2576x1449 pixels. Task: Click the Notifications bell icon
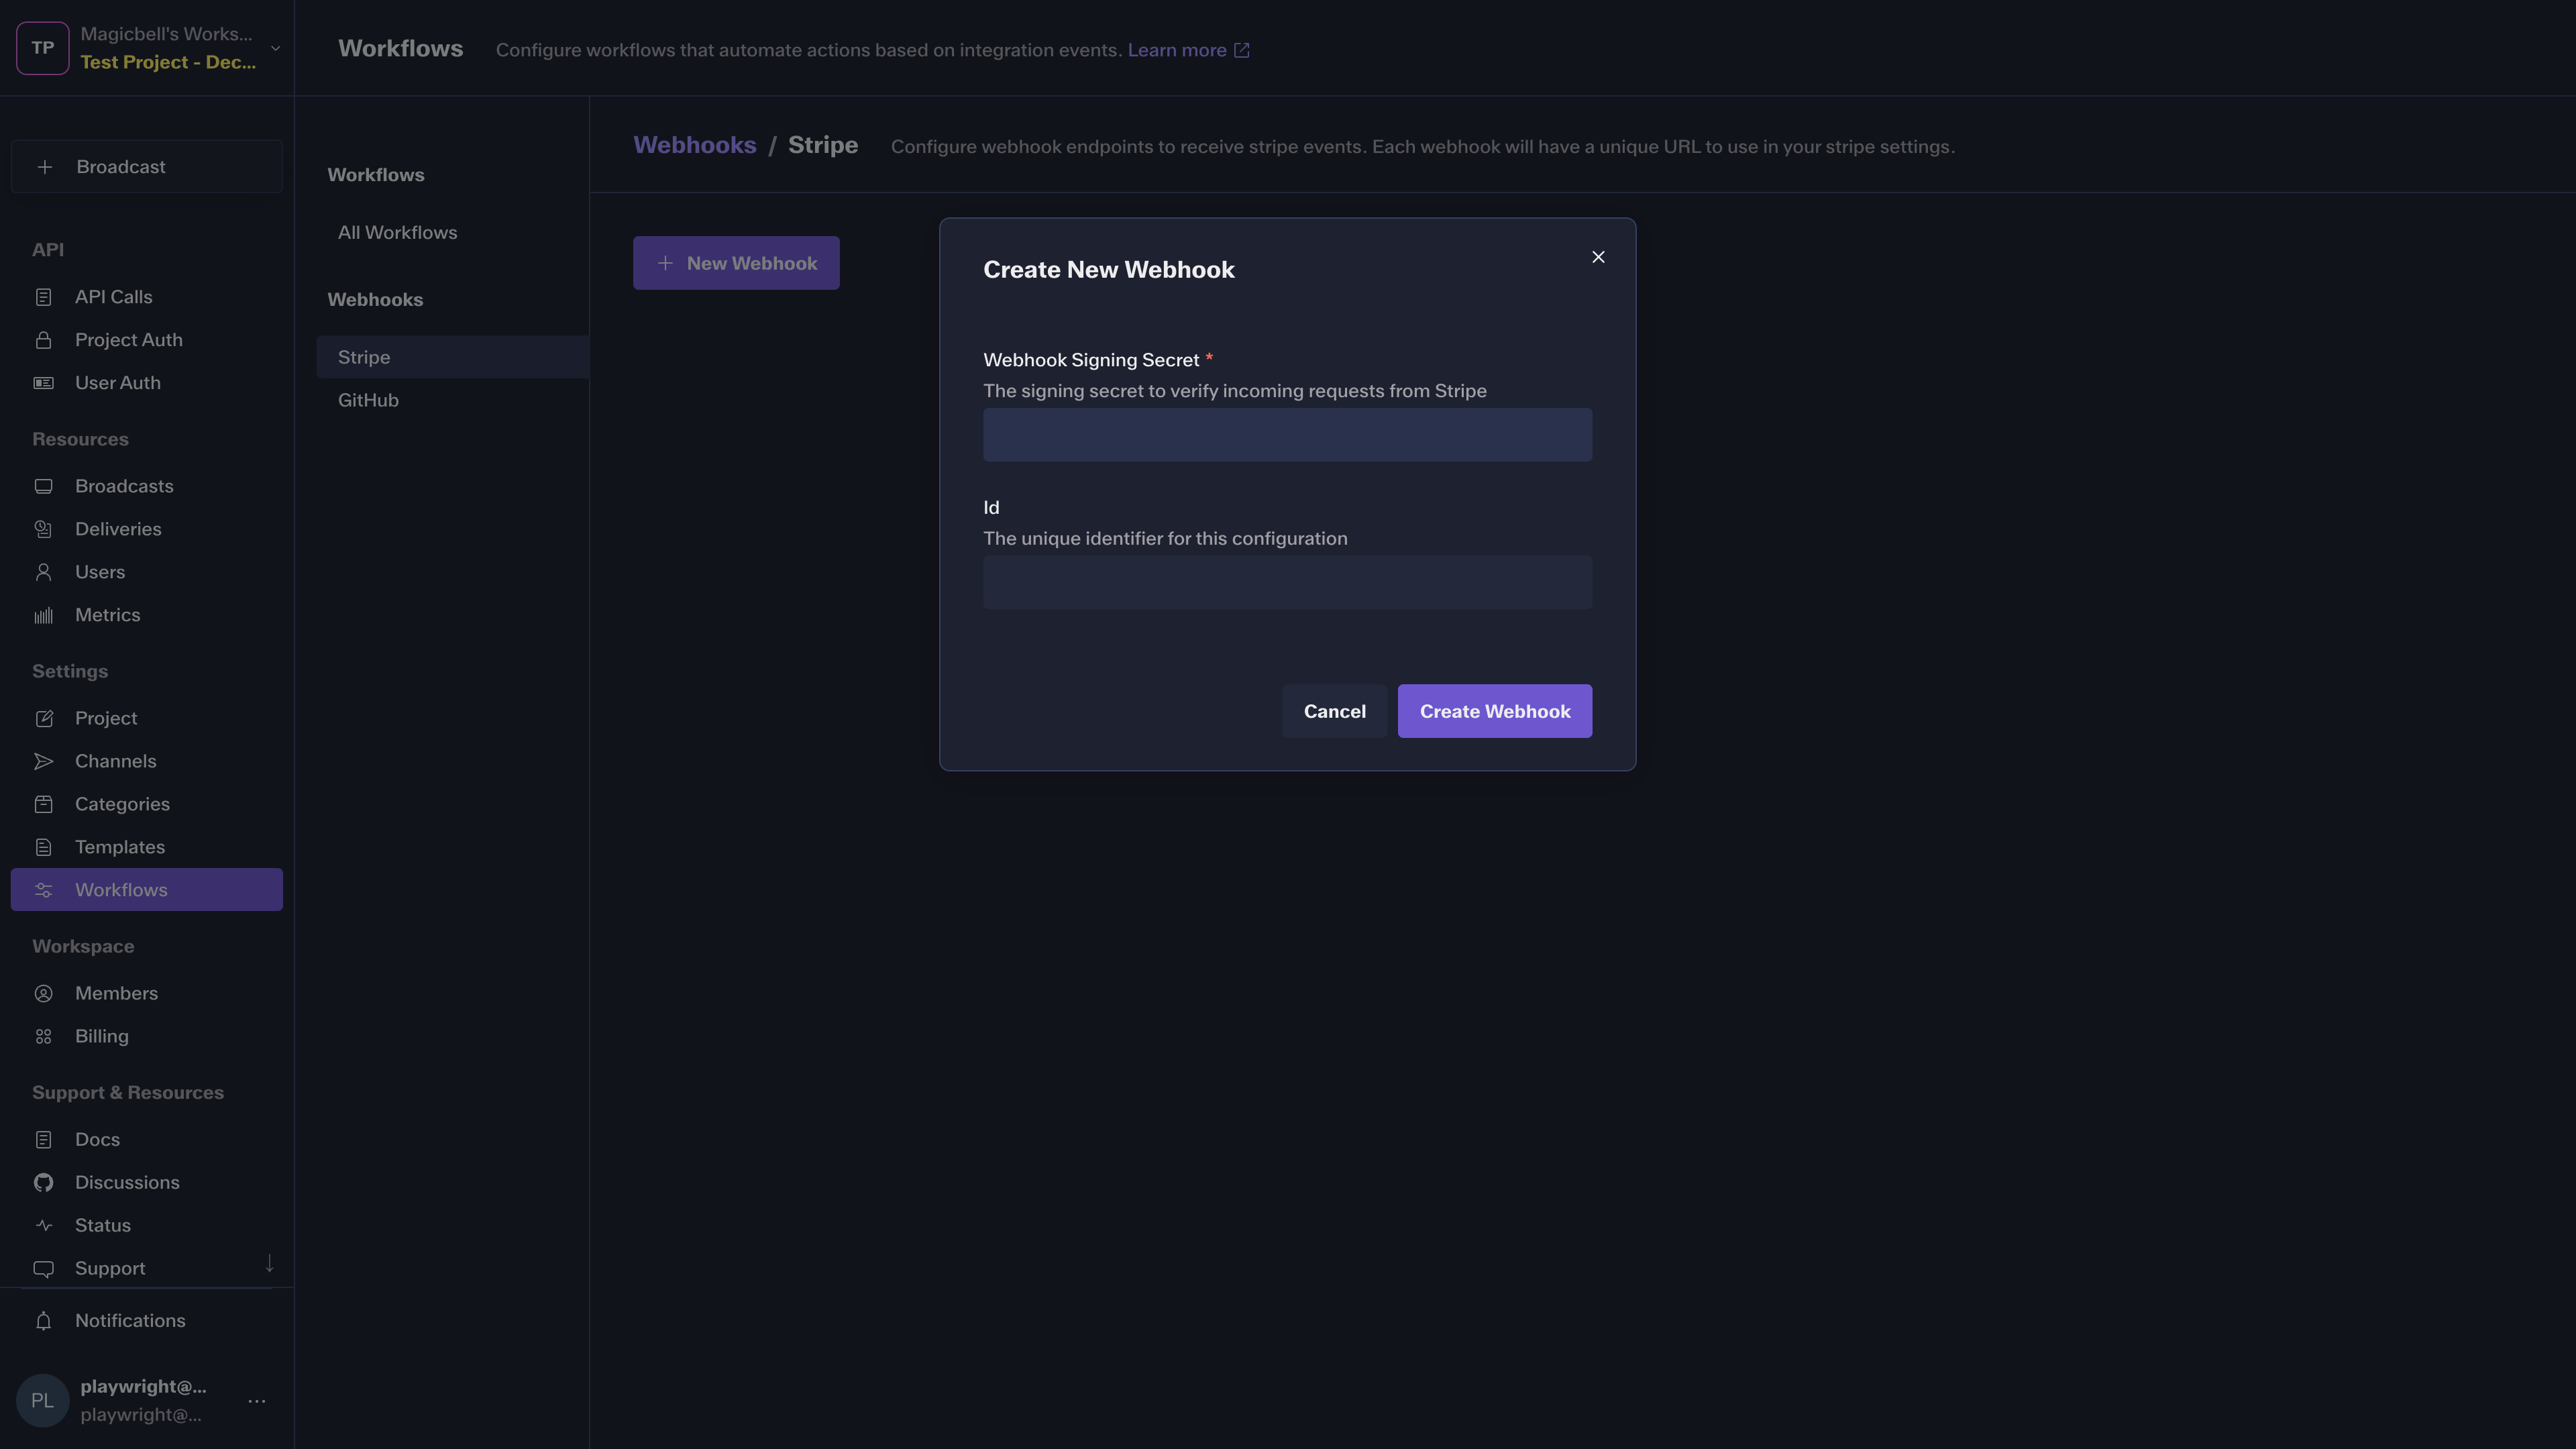click(x=44, y=1320)
